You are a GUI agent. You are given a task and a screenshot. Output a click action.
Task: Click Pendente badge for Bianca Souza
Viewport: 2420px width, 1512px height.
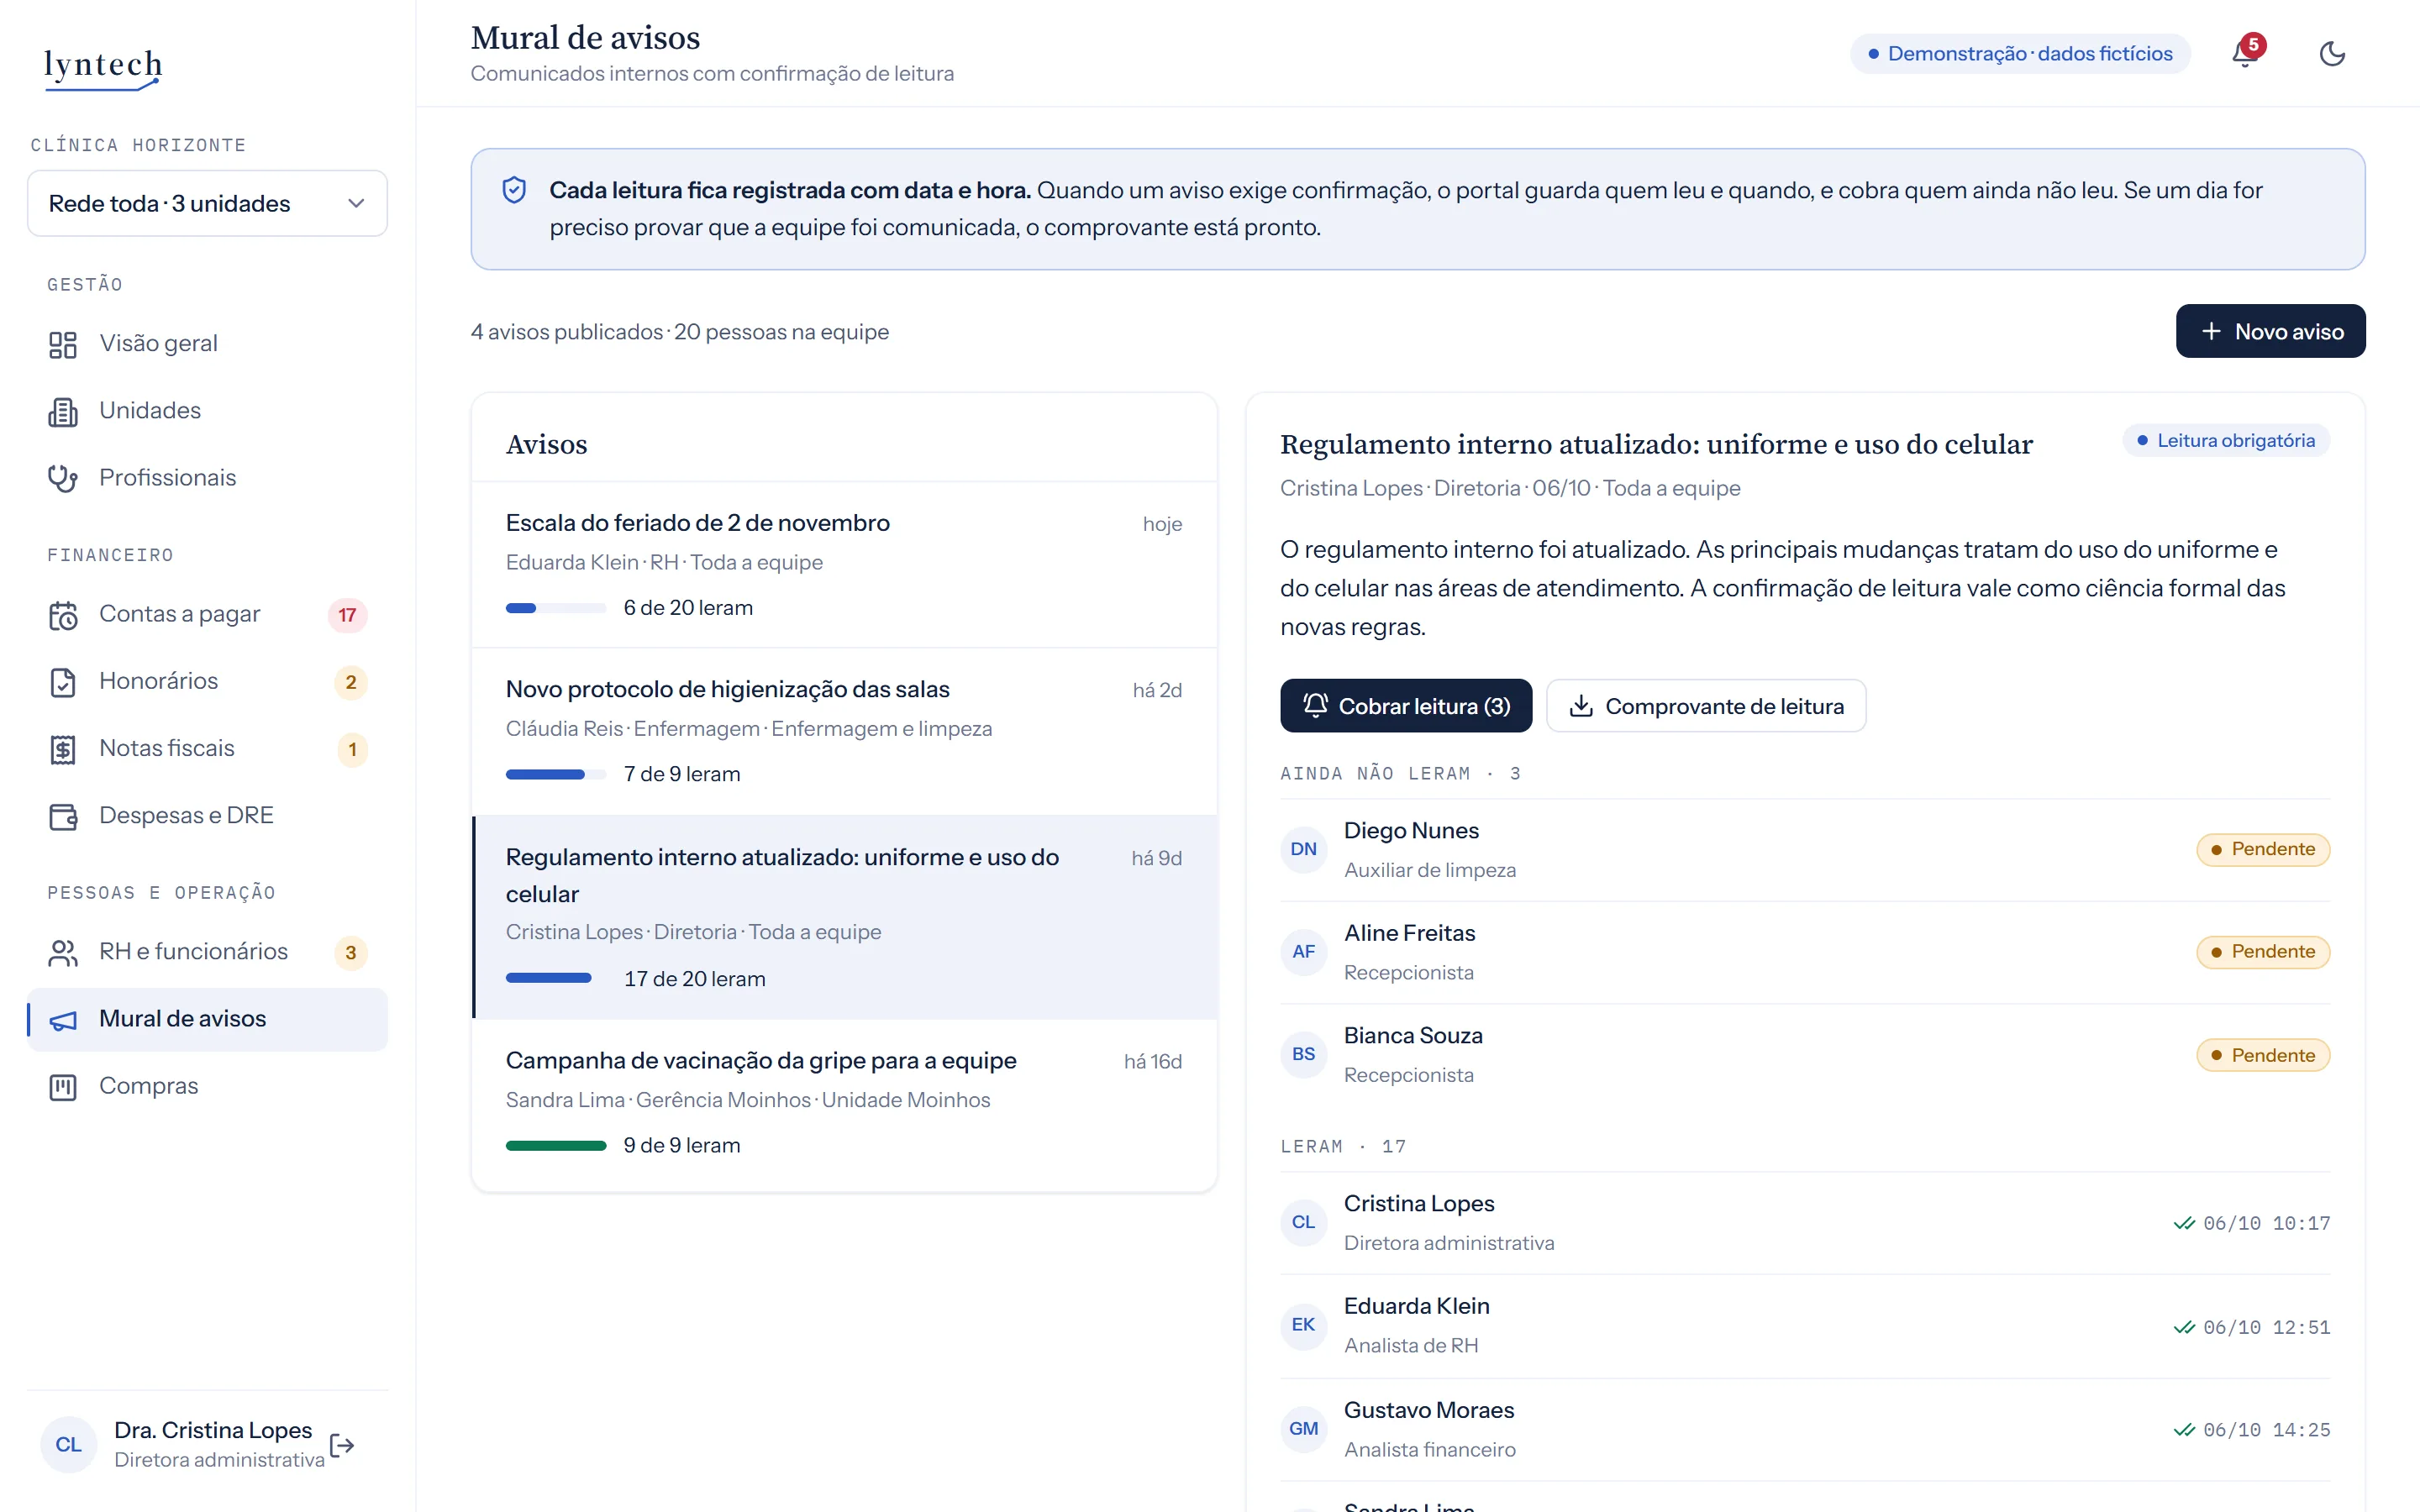pyautogui.click(x=2263, y=1055)
